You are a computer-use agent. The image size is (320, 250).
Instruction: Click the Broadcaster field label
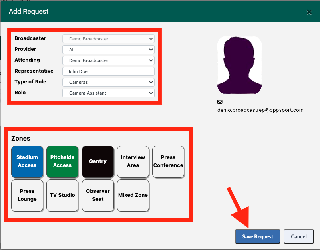click(30, 38)
